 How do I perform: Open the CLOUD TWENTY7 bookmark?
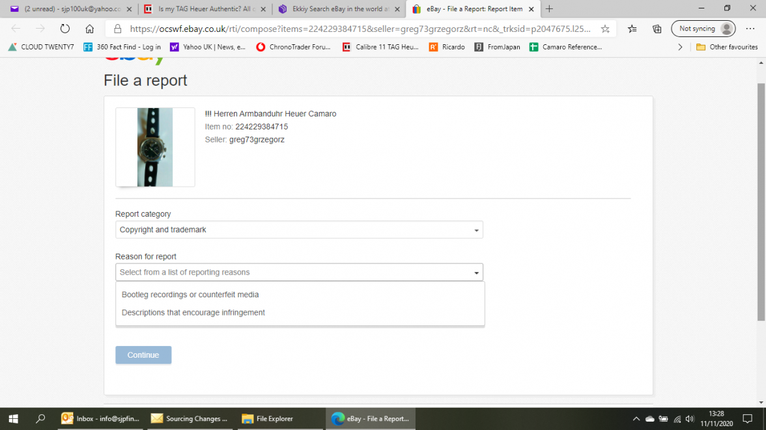click(41, 47)
